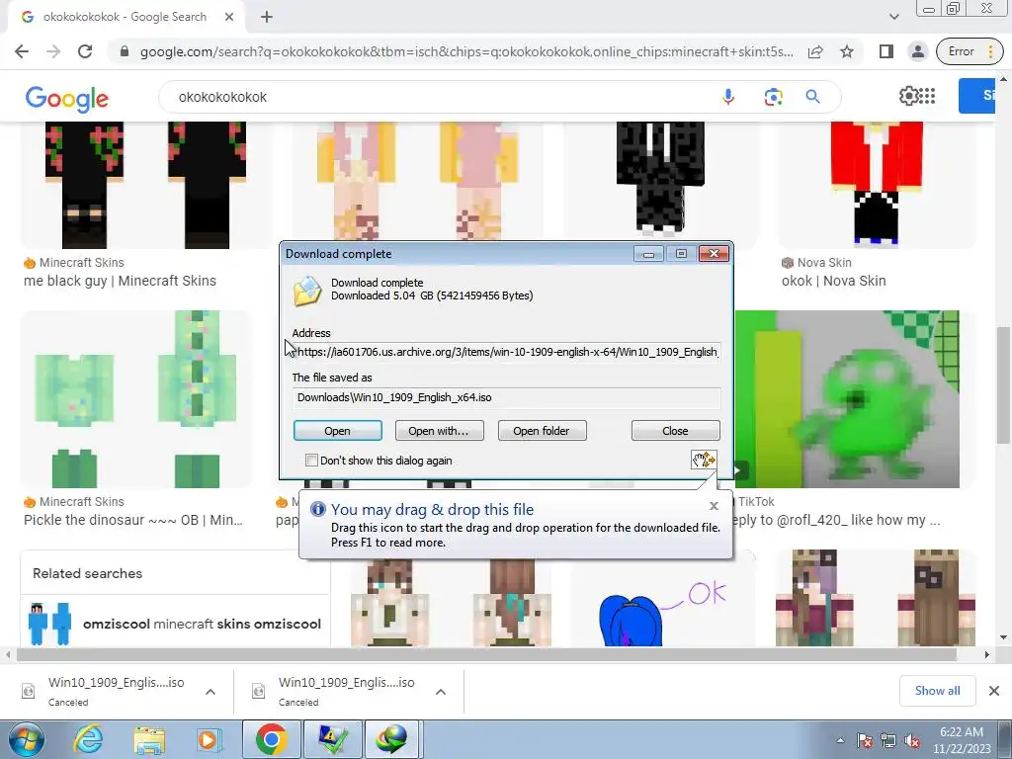The height and width of the screenshot is (759, 1012).
Task: Close the Chrome downloads bar
Action: click(994, 691)
